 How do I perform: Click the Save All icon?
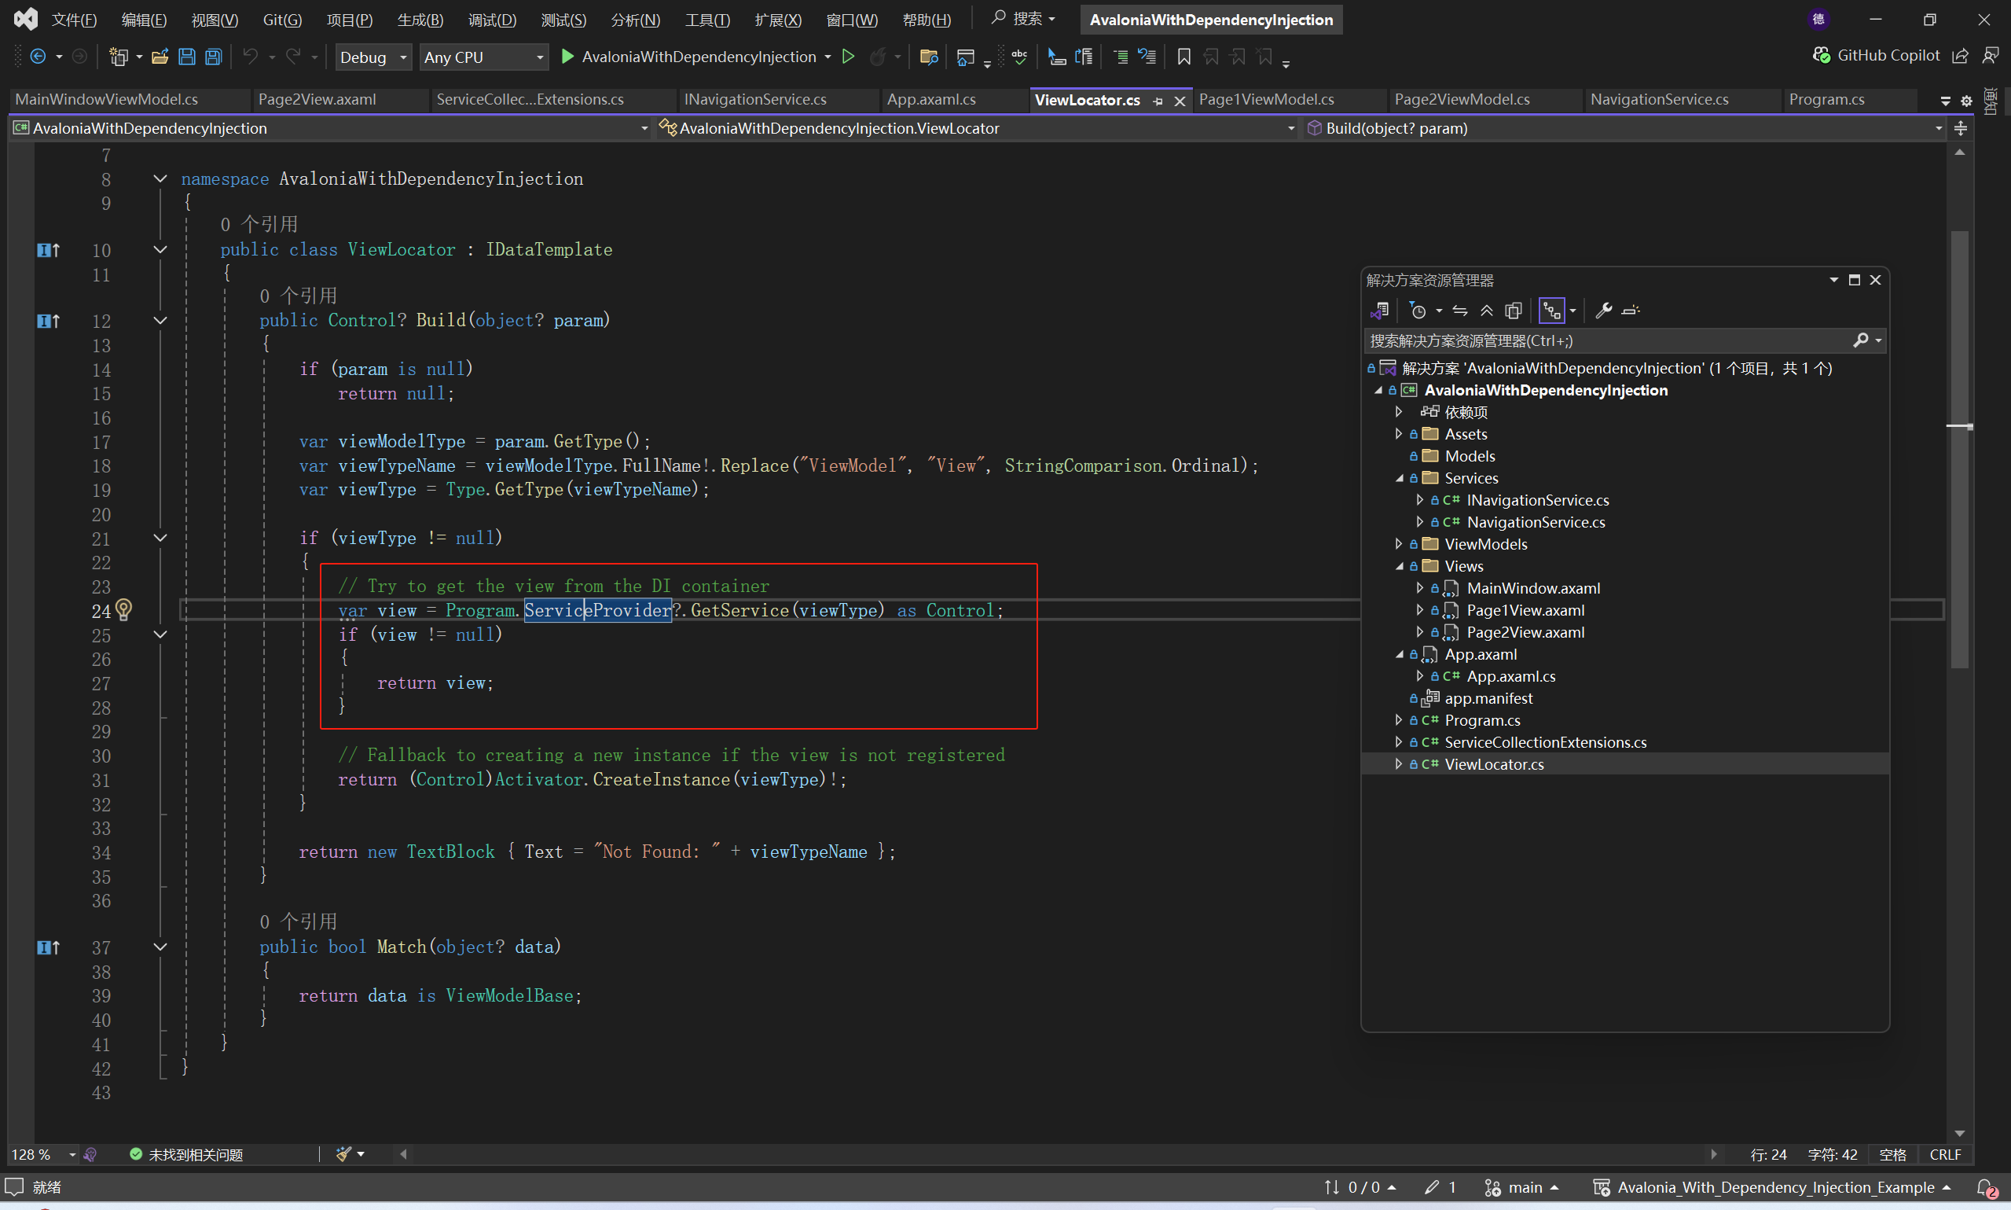pos(214,57)
